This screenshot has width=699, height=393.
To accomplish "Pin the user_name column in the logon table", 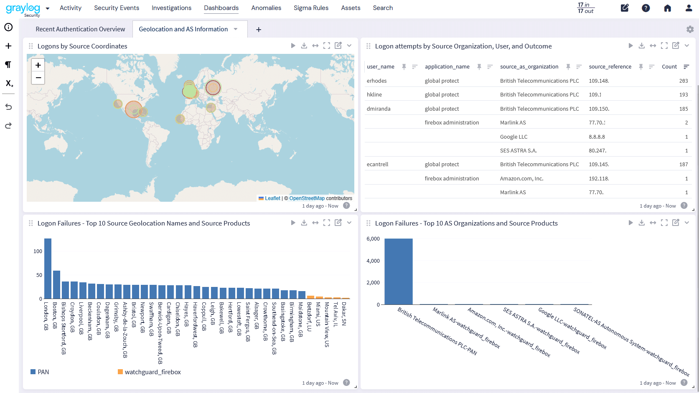I will [x=404, y=66].
